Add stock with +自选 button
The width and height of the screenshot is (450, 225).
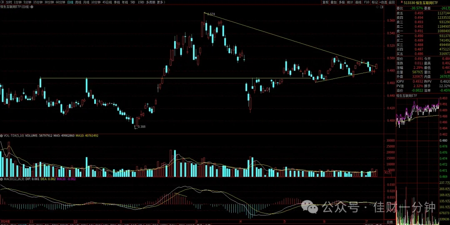coord(383,2)
